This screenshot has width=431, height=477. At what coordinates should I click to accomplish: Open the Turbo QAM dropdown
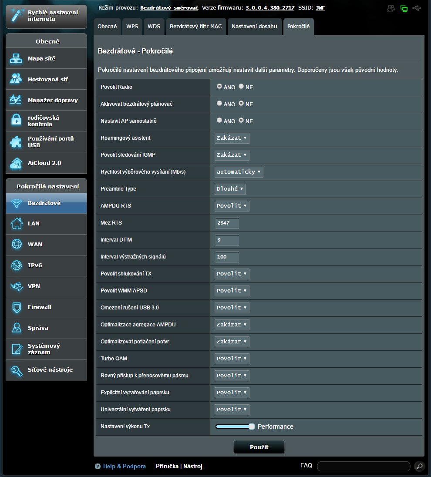tap(232, 359)
